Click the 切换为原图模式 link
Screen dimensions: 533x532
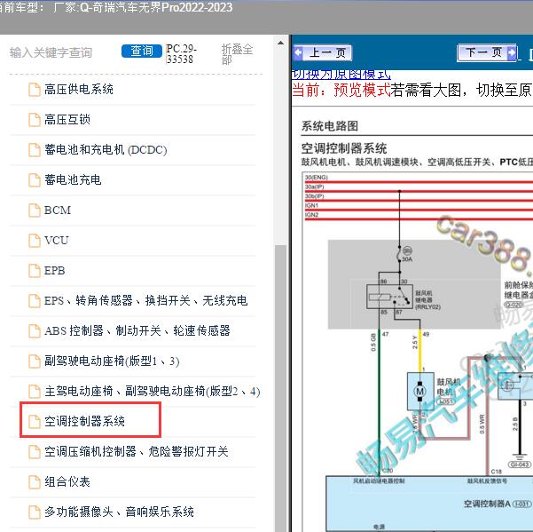tap(341, 75)
